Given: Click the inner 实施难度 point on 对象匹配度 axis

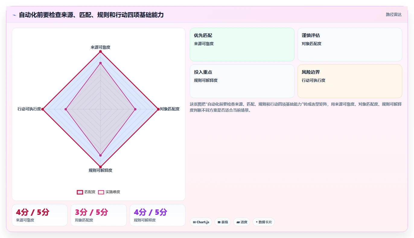Looking at the screenshot, I should (x=135, y=109).
